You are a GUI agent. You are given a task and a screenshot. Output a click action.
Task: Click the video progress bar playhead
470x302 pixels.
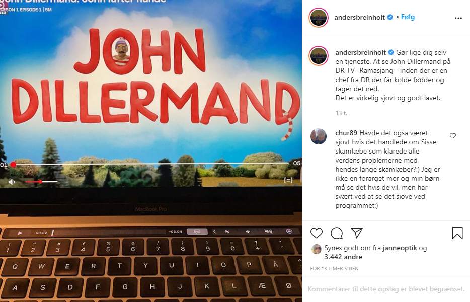[x=13, y=165]
